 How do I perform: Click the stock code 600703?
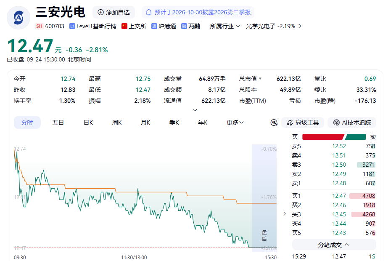(55, 26)
